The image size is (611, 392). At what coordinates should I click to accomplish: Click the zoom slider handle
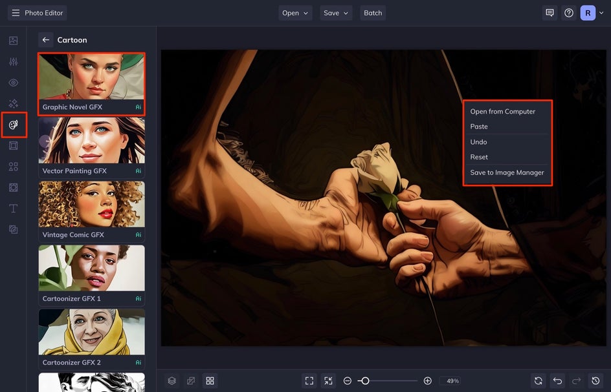pos(365,381)
